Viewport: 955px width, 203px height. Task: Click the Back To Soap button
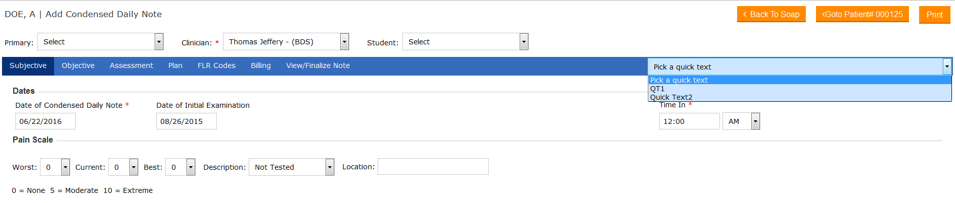click(x=771, y=14)
